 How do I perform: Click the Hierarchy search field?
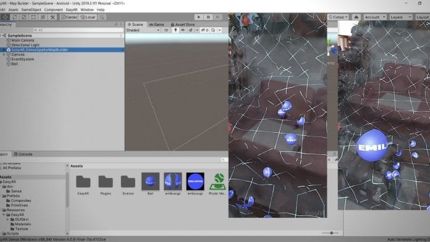(78, 30)
